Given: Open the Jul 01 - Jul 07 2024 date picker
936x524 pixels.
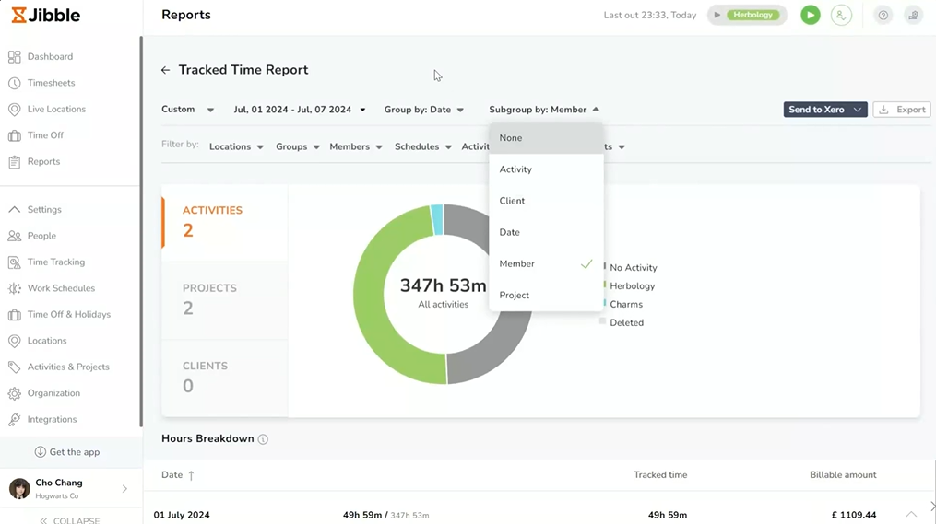Looking at the screenshot, I should click(299, 110).
